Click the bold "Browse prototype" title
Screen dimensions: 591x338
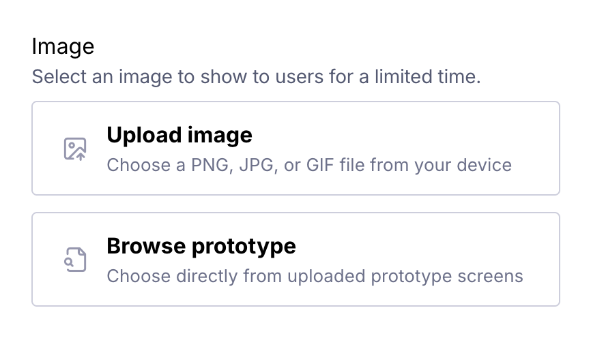click(x=201, y=246)
